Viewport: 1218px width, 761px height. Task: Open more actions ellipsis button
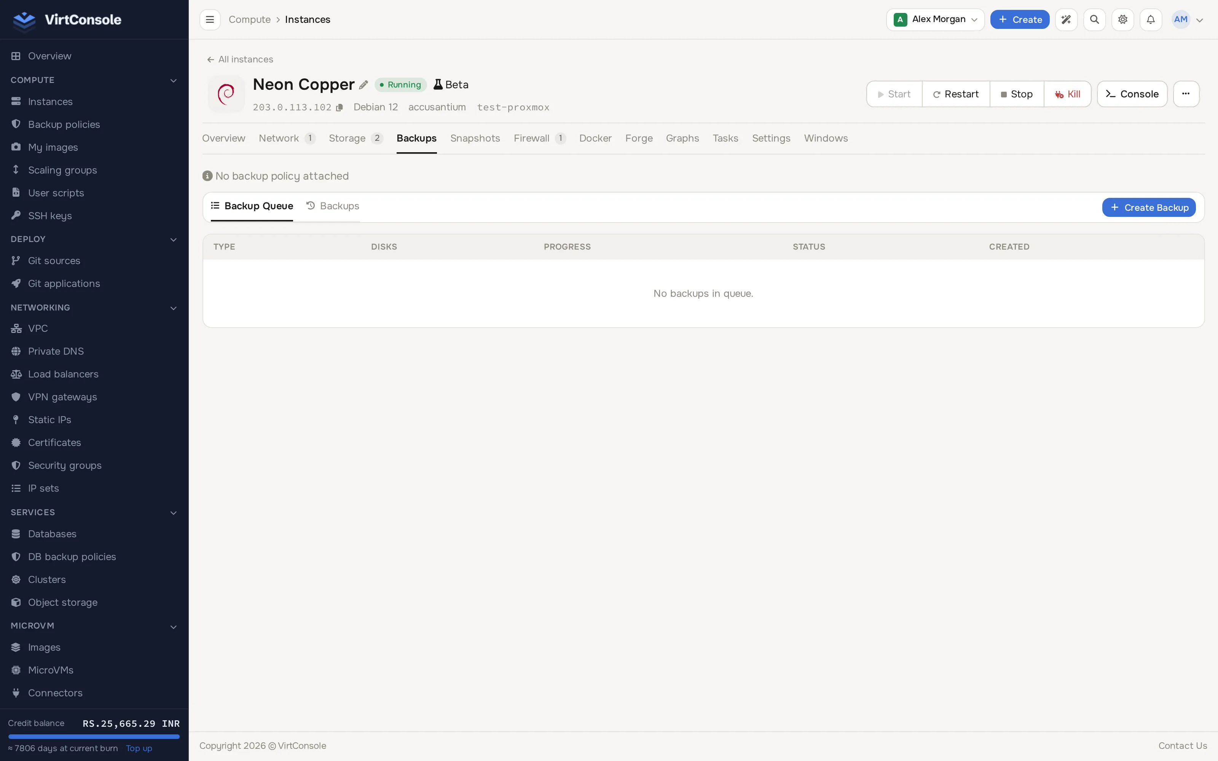point(1186,94)
